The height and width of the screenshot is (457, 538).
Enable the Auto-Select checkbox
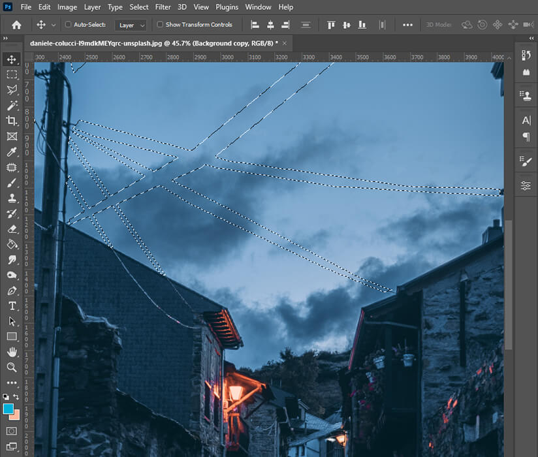pyautogui.click(x=68, y=24)
